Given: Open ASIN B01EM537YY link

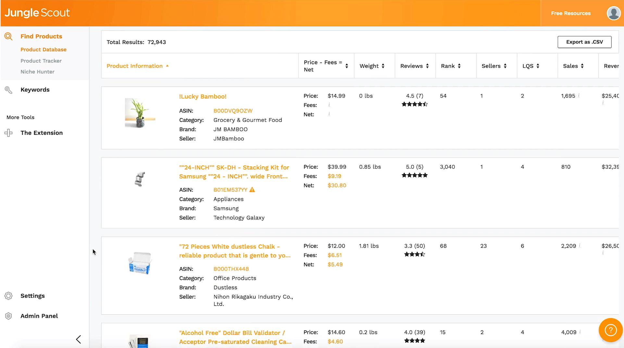Looking at the screenshot, I should pos(230,190).
